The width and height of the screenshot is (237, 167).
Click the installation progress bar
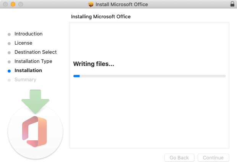point(149,76)
